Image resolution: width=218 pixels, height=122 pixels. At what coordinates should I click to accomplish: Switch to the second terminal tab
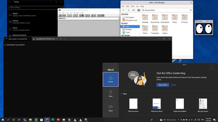click(x=45, y=39)
